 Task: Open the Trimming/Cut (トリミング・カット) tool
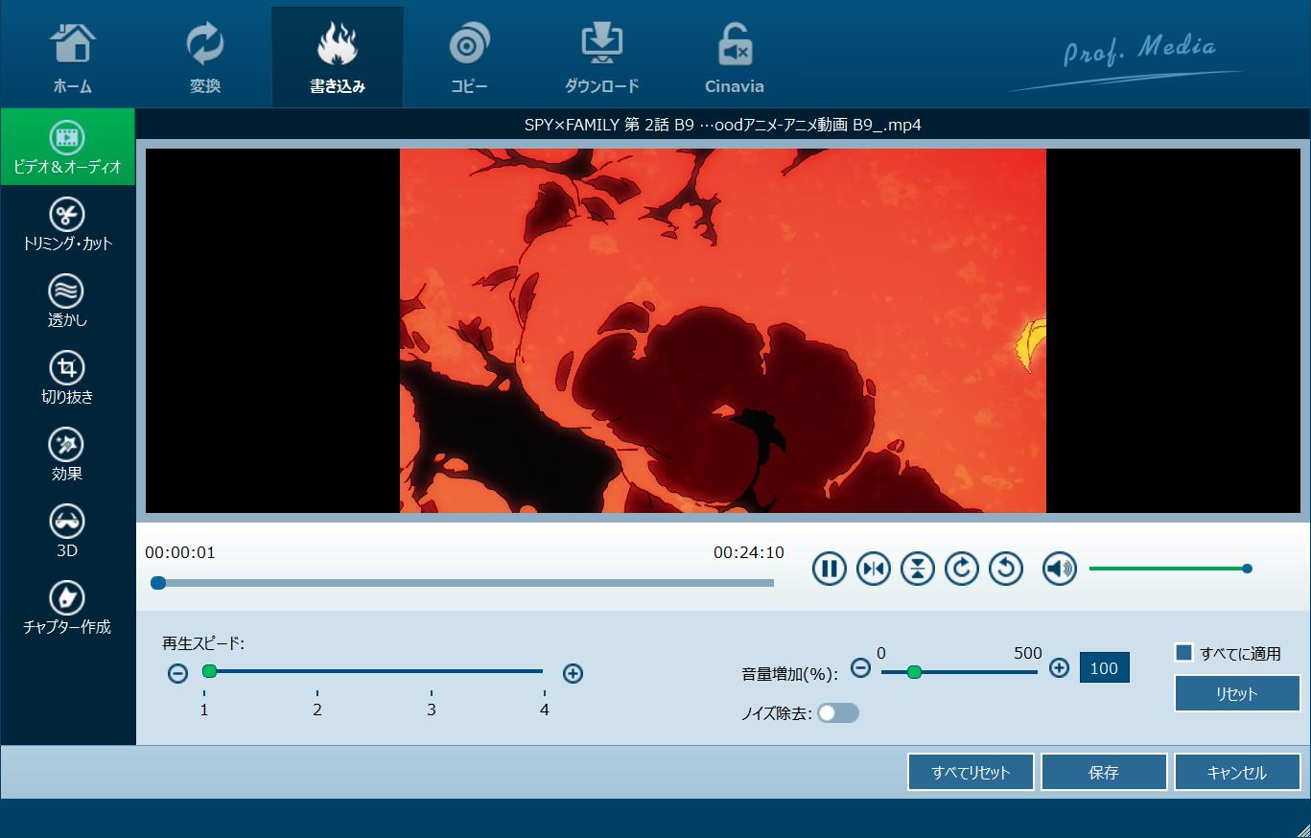(67, 224)
